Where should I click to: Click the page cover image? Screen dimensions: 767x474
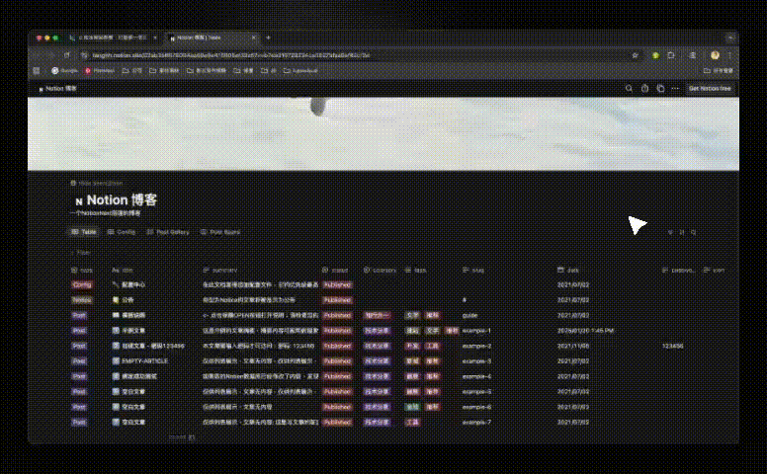point(383,134)
